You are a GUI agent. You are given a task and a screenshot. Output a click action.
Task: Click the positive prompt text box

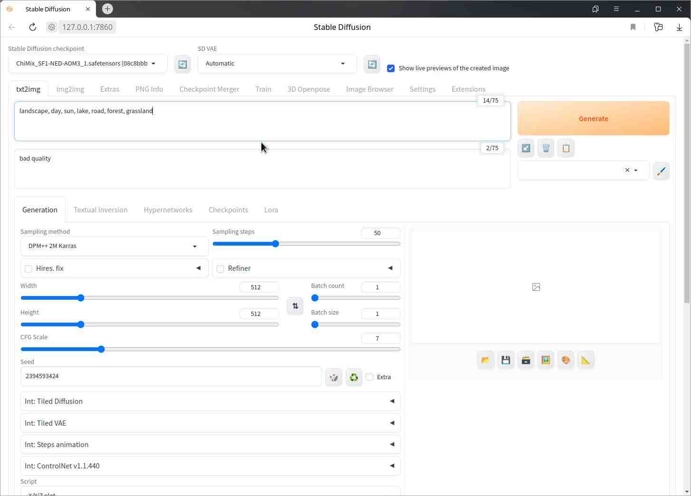pos(263,121)
